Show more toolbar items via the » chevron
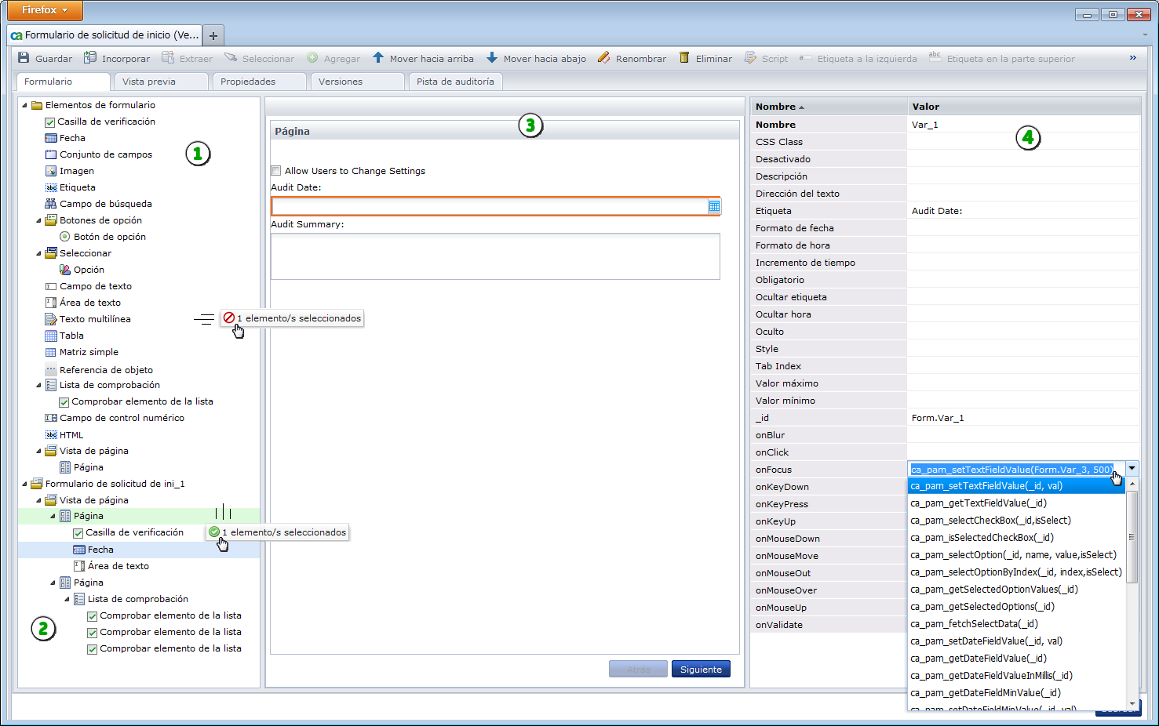Image resolution: width=1159 pixels, height=726 pixels. 1132,57
